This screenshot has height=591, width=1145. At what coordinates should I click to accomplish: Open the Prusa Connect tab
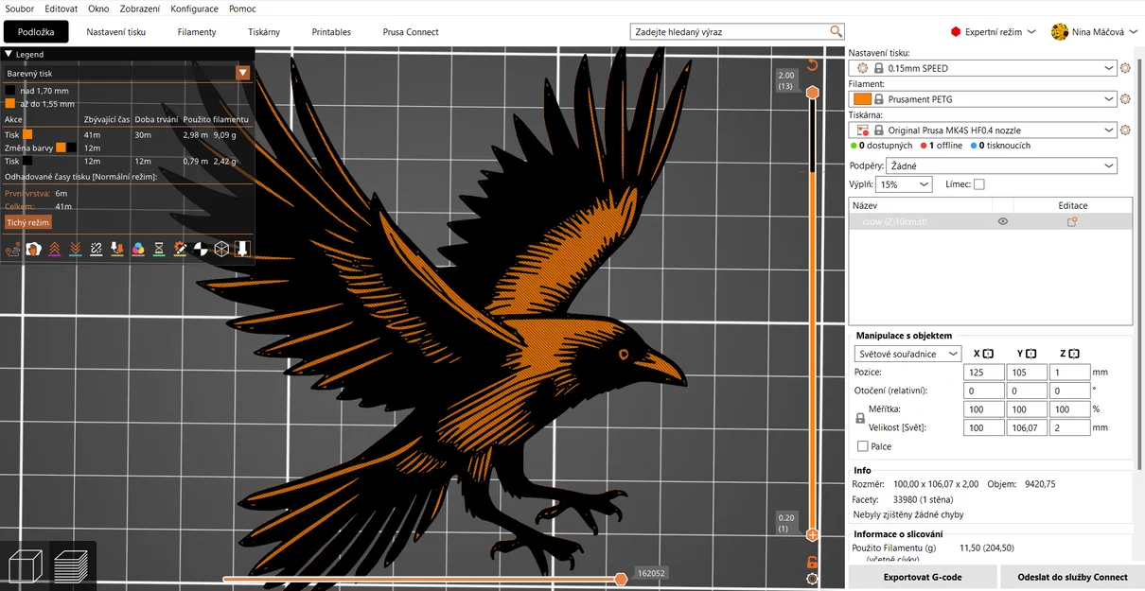(411, 32)
